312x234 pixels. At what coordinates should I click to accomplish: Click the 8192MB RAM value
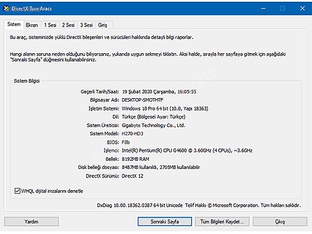(135, 159)
